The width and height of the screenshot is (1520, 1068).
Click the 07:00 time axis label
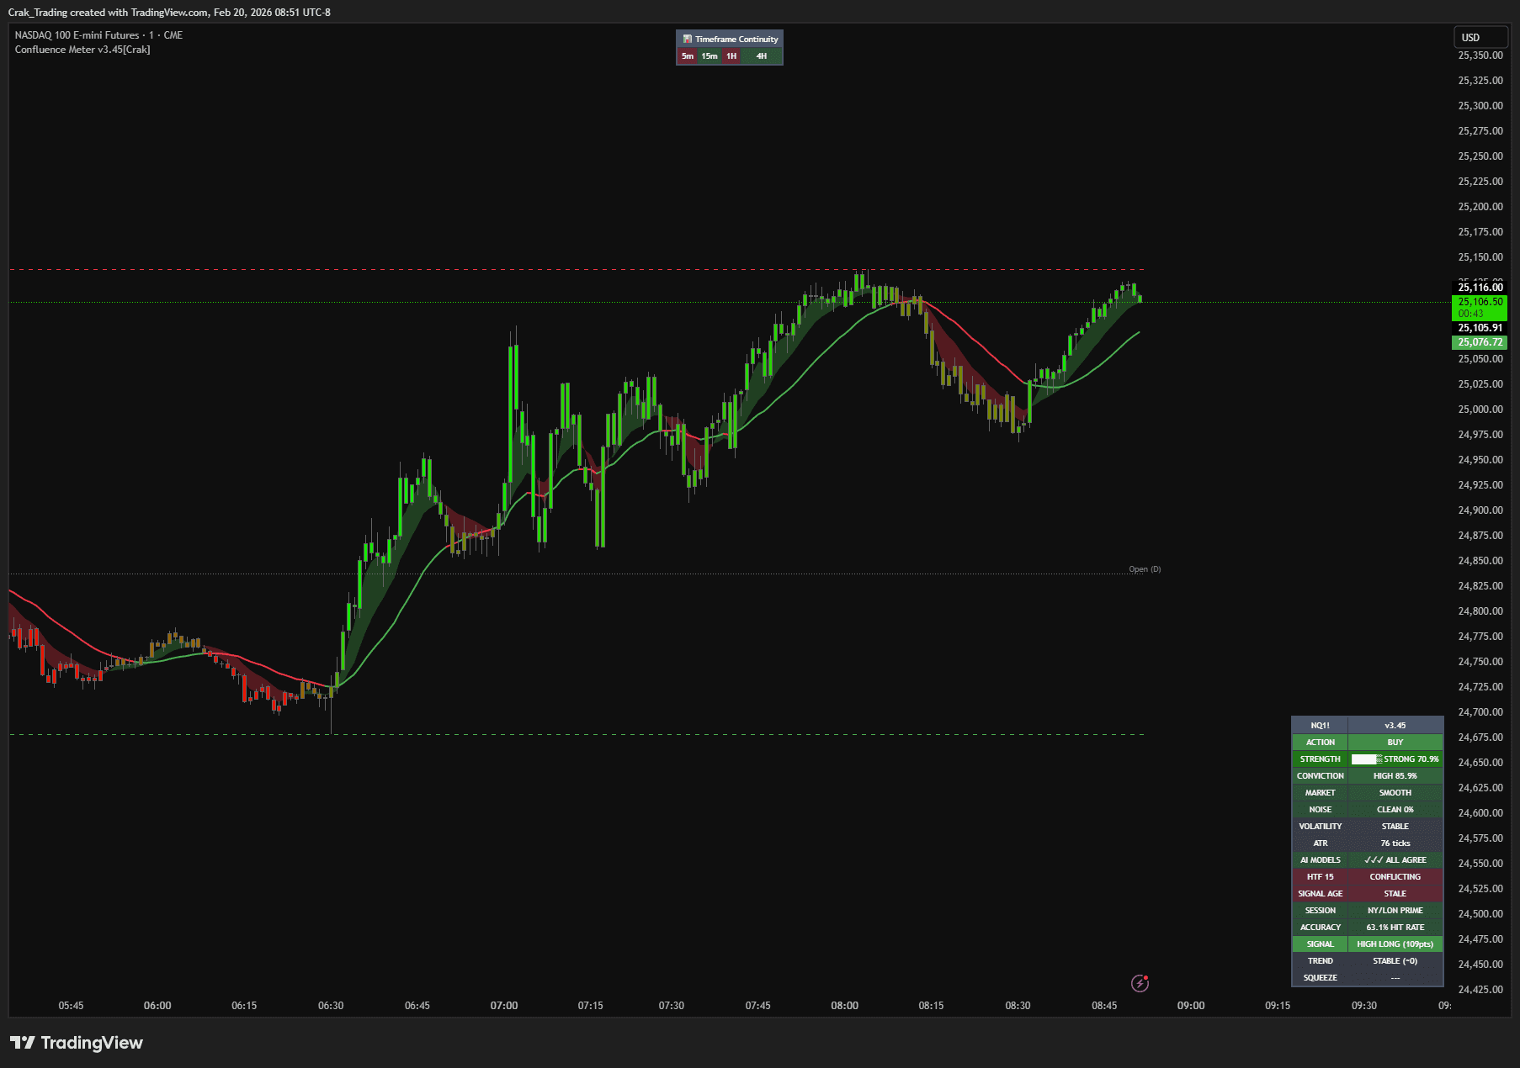504,1006
